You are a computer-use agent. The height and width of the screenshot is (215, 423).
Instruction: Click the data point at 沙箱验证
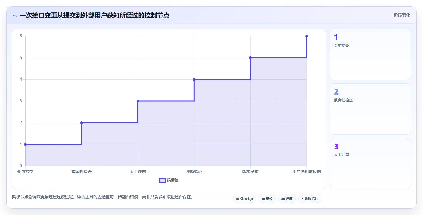click(194, 79)
